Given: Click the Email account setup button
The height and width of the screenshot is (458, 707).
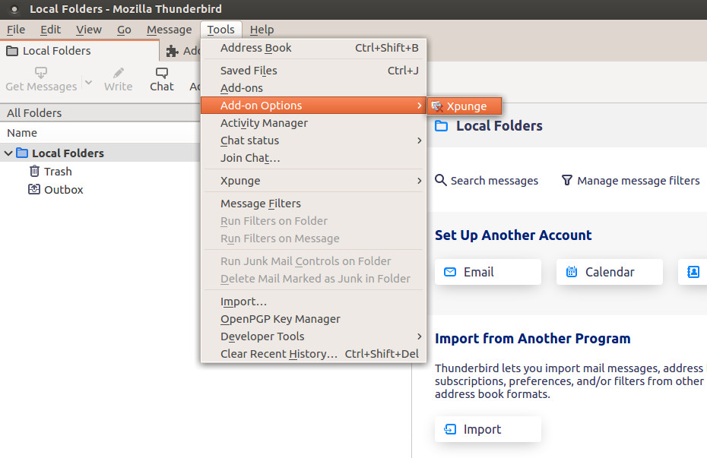Looking at the screenshot, I should pos(488,272).
